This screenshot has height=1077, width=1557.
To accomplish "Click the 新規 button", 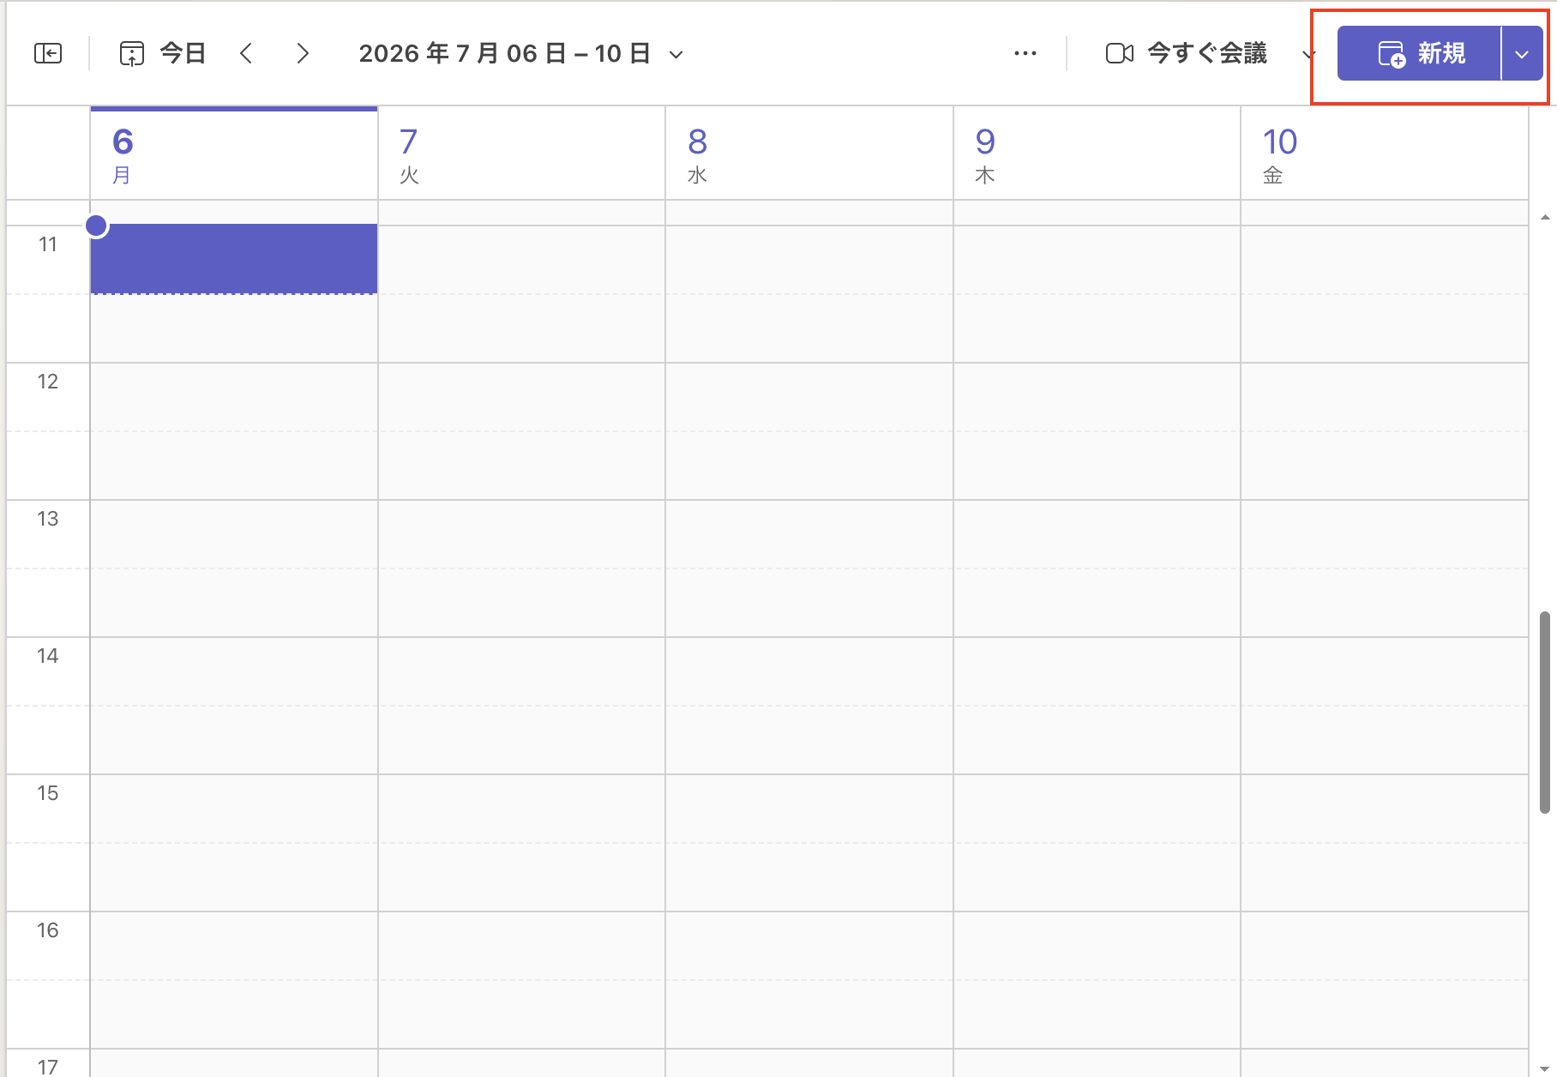I will pos(1419,54).
